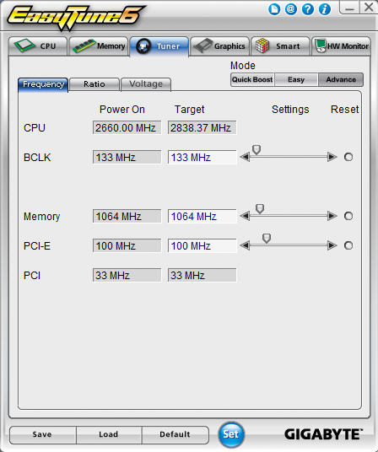Image resolution: width=378 pixels, height=452 pixels.
Task: Click the PCI Power On value 33 MHz
Action: (x=127, y=275)
